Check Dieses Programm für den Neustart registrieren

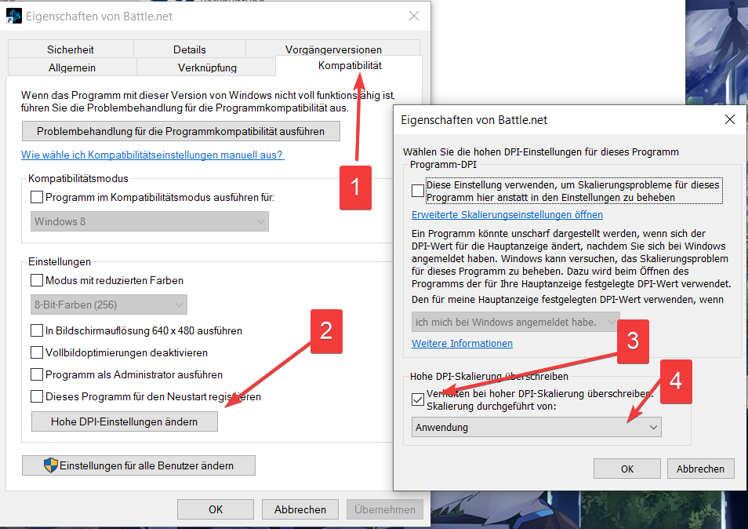click(x=37, y=396)
